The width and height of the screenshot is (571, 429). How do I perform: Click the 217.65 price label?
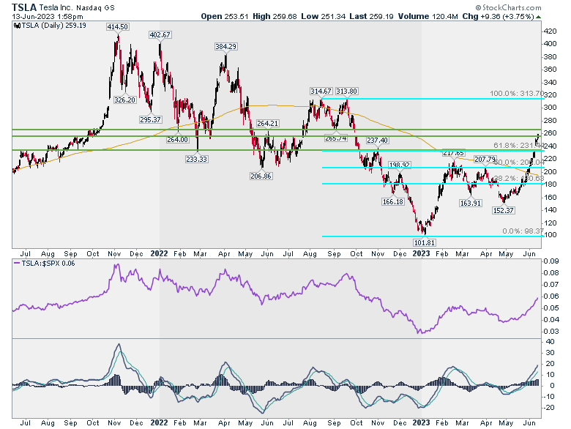point(454,153)
